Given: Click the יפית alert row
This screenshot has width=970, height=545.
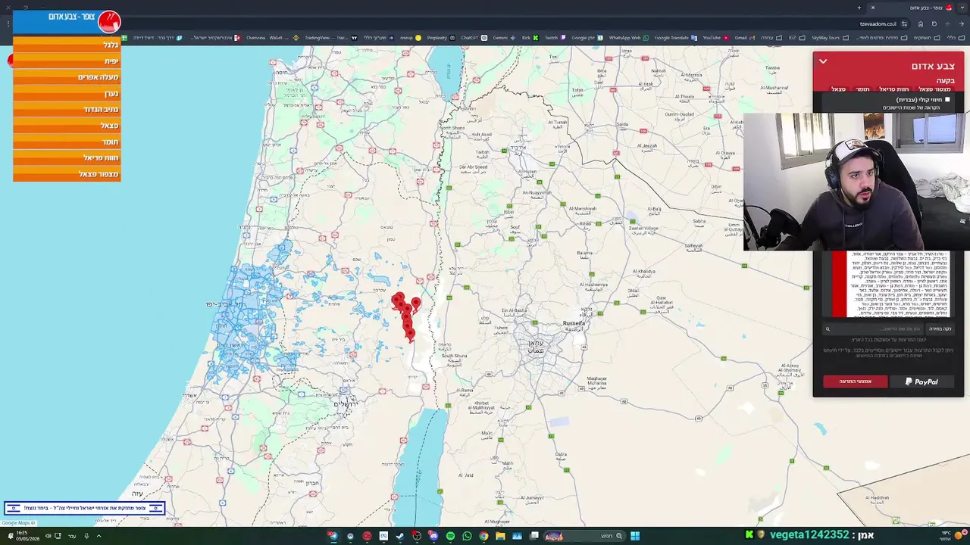Looking at the screenshot, I should [67, 61].
